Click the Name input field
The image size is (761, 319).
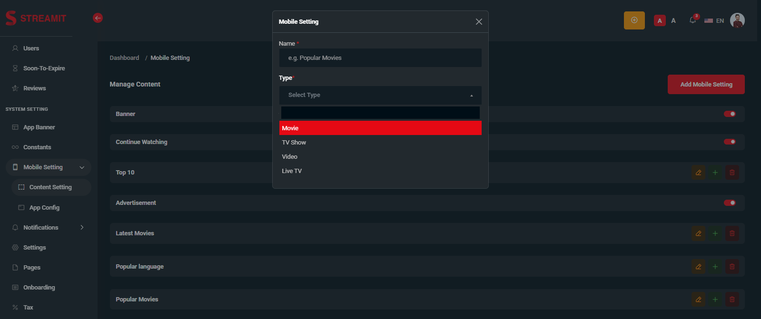[380, 58]
